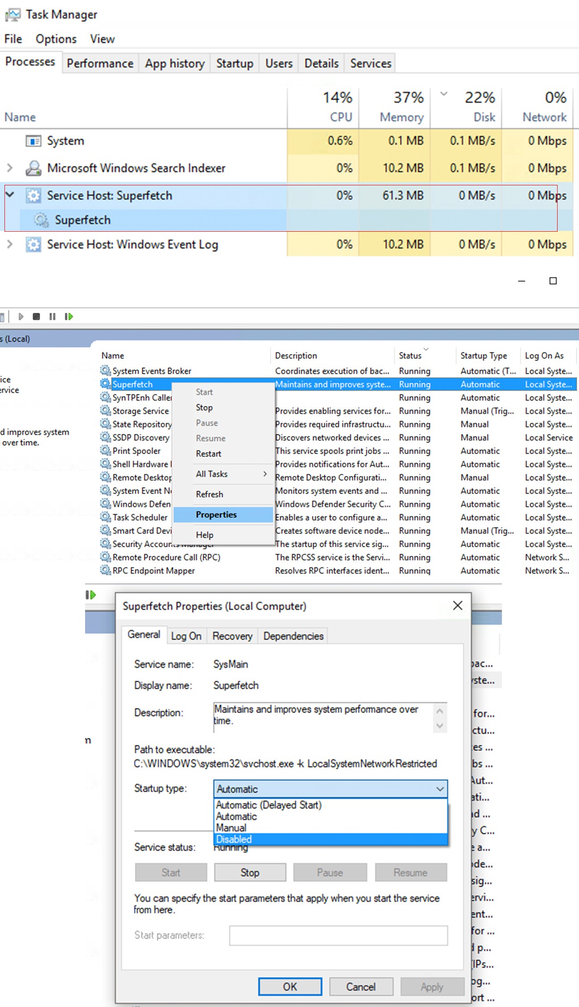The height and width of the screenshot is (1007, 579).
Task: Open the Options menu in Task Manager
Action: pyautogui.click(x=56, y=39)
